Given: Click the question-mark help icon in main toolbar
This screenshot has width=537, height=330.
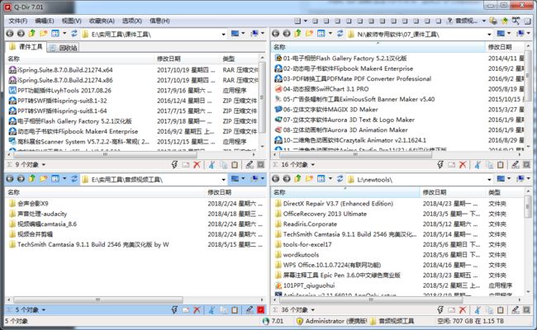Looking at the screenshot, I should pyautogui.click(x=450, y=21).
